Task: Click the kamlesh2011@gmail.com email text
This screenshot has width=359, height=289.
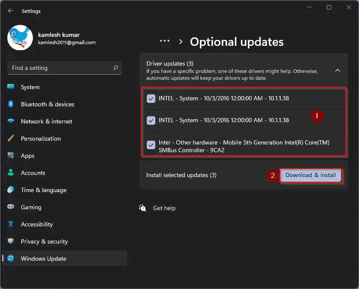Action: (x=67, y=42)
